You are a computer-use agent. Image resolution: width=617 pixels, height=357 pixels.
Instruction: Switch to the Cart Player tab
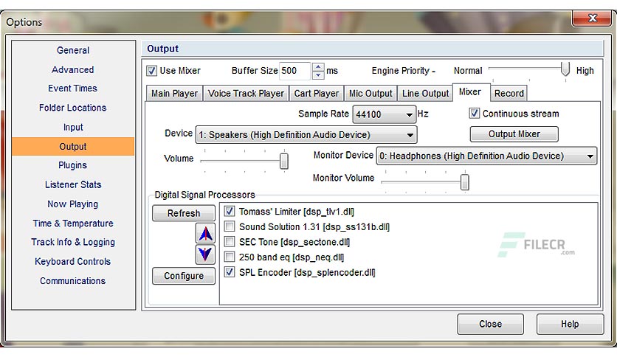[x=317, y=93]
